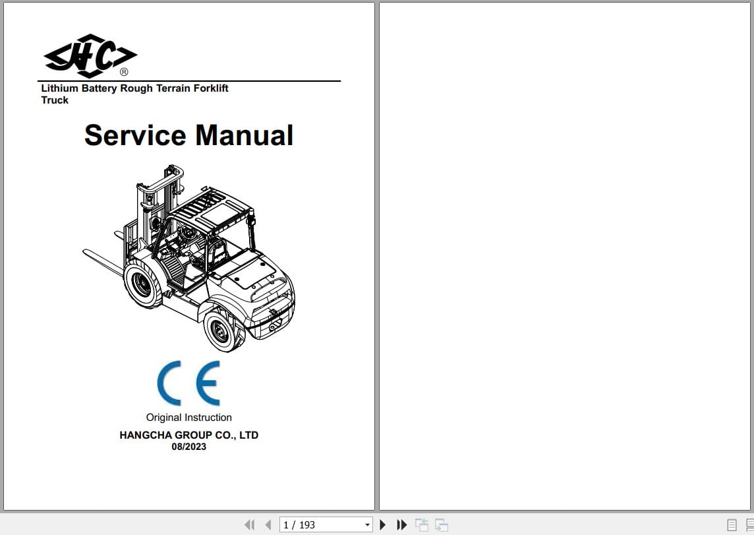Image resolution: width=754 pixels, height=535 pixels.
Task: Click the HC logo on the cover page
Action: (90, 56)
